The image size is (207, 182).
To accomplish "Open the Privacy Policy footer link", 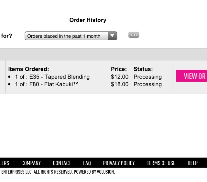I will click(119, 163).
